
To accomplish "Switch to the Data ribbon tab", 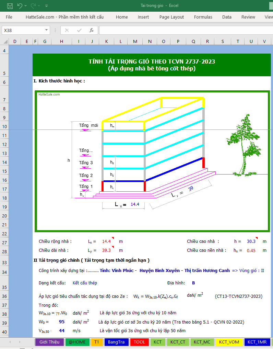I will point(227,17).
